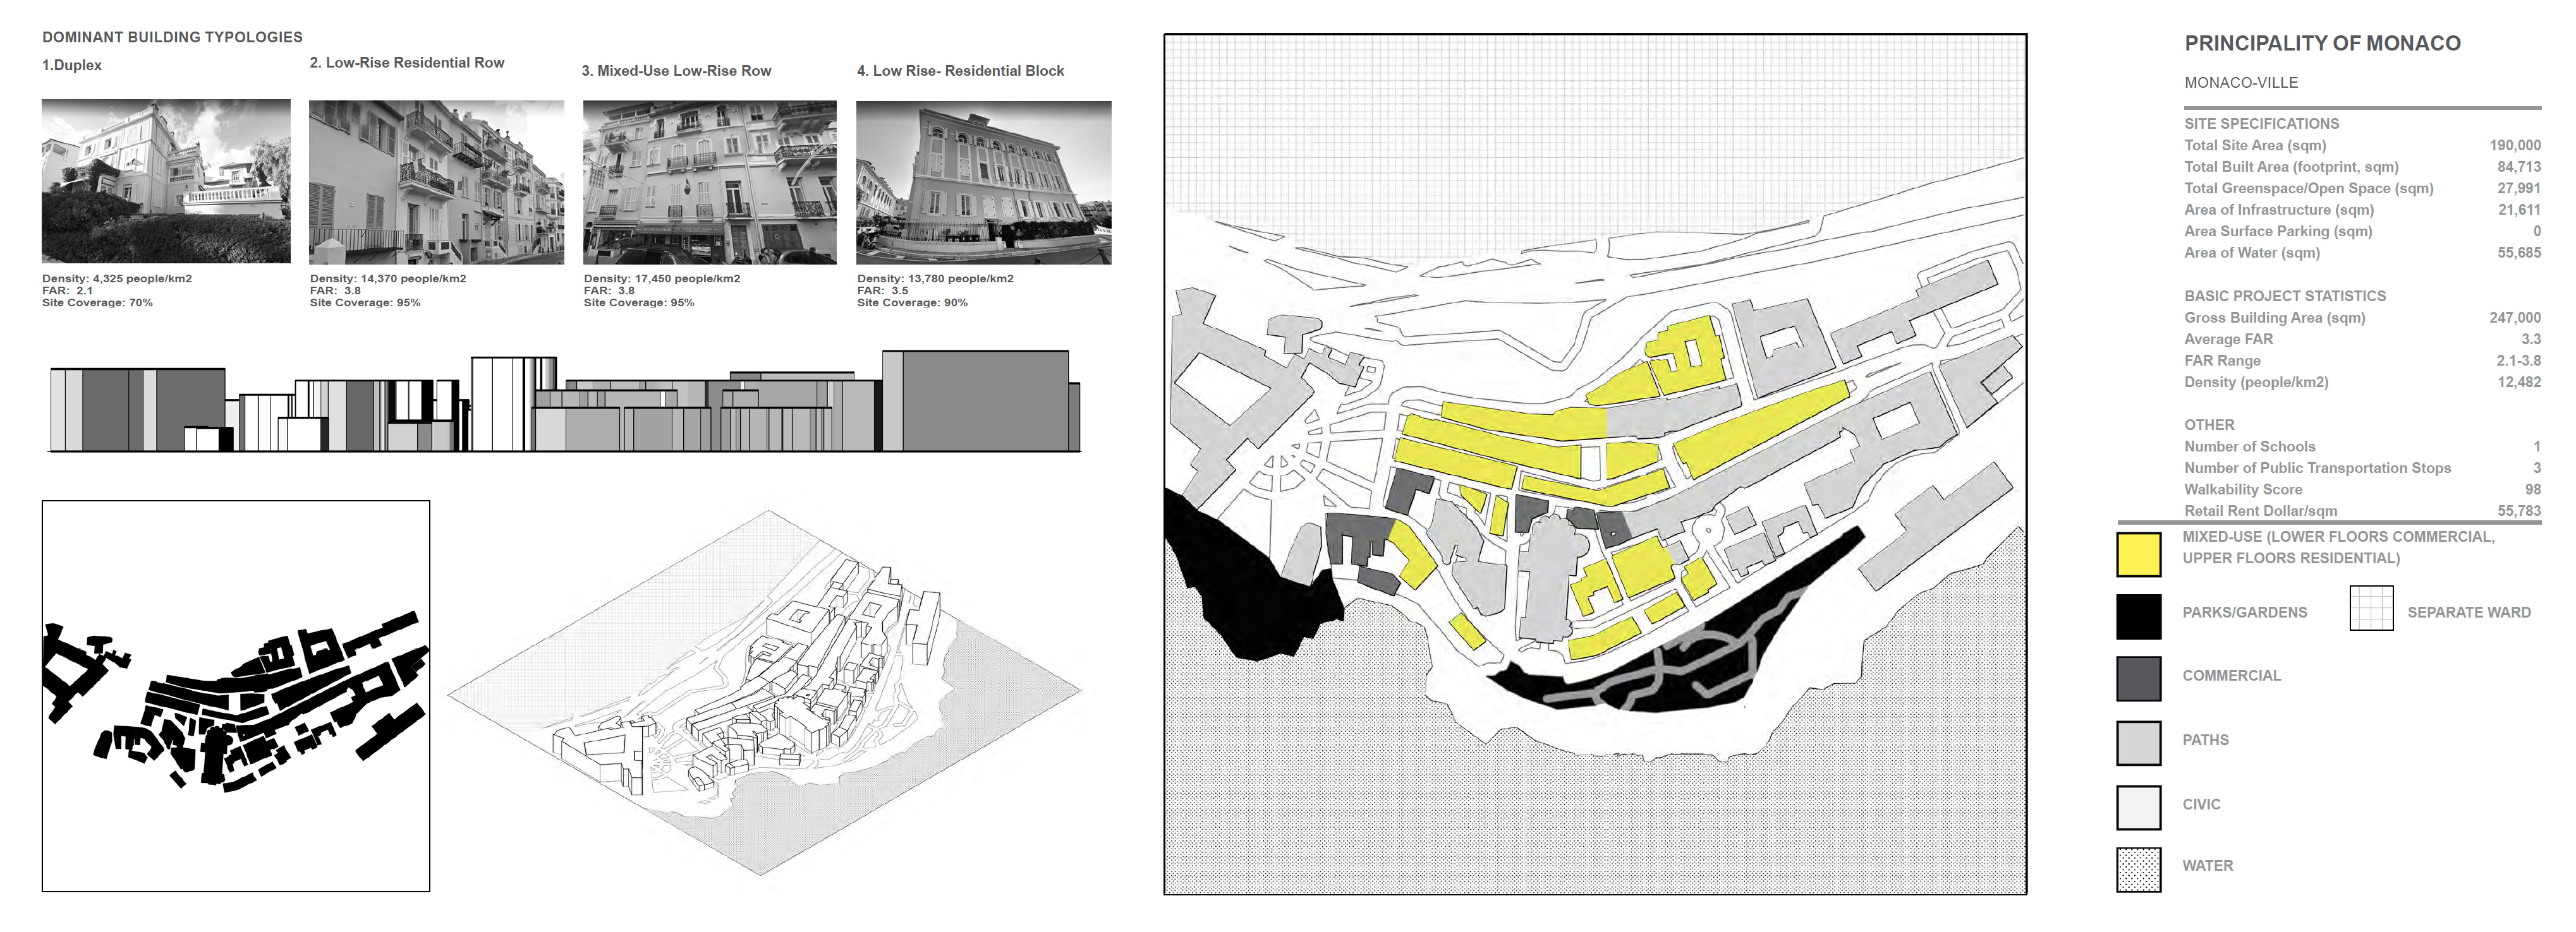The image size is (2576, 932).
Task: Select the water area value '55,685'
Action: (2519, 253)
